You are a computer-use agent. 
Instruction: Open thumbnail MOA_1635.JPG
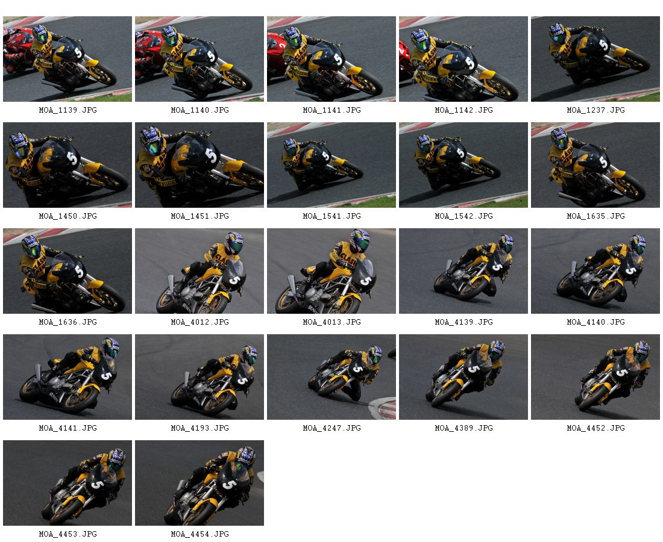[x=595, y=165]
